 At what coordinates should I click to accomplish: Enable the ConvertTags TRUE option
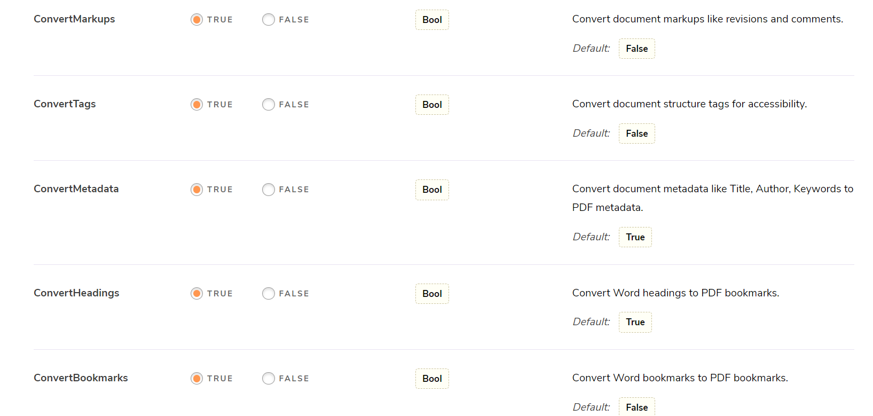click(197, 104)
